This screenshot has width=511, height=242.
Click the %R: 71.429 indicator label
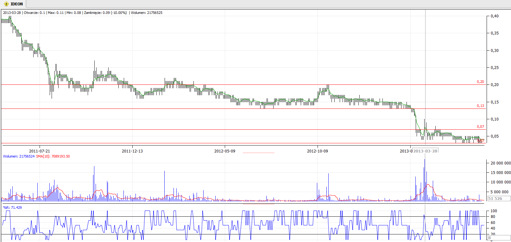[x=13, y=208]
